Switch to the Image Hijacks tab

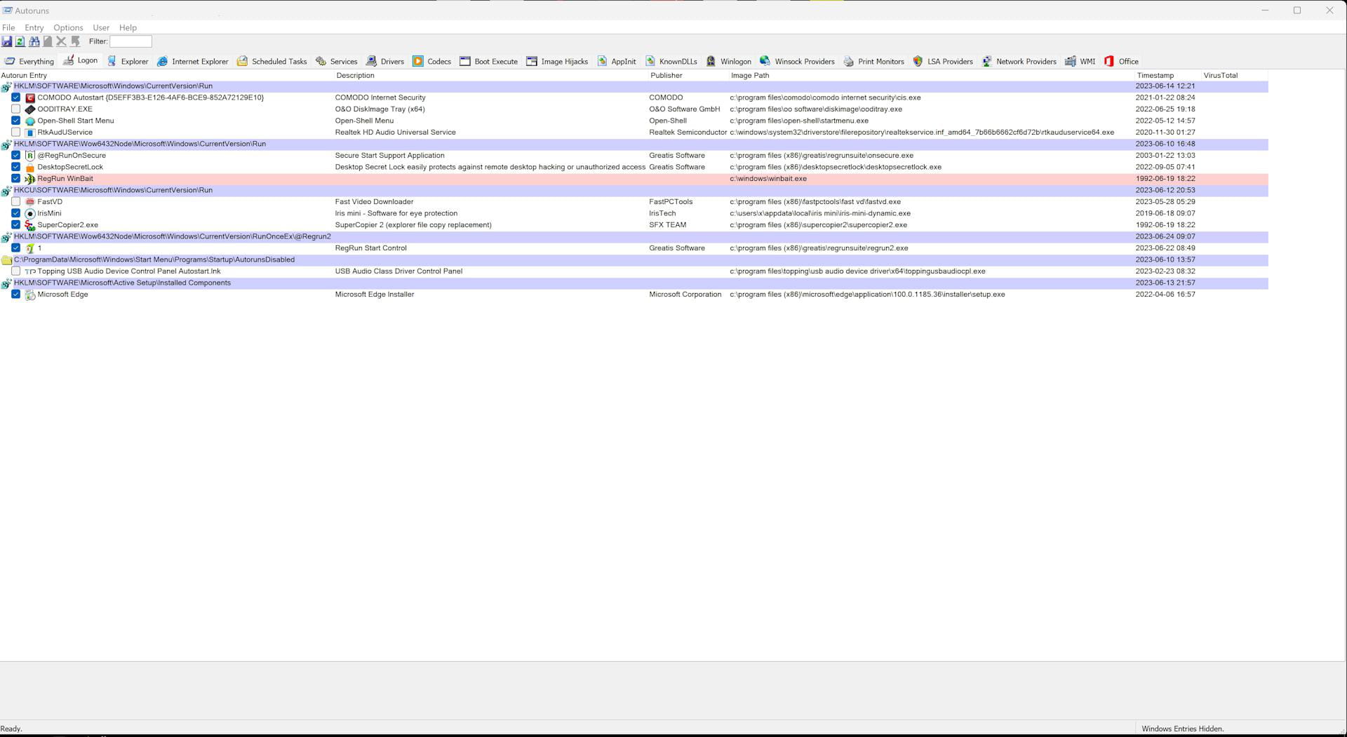557,61
